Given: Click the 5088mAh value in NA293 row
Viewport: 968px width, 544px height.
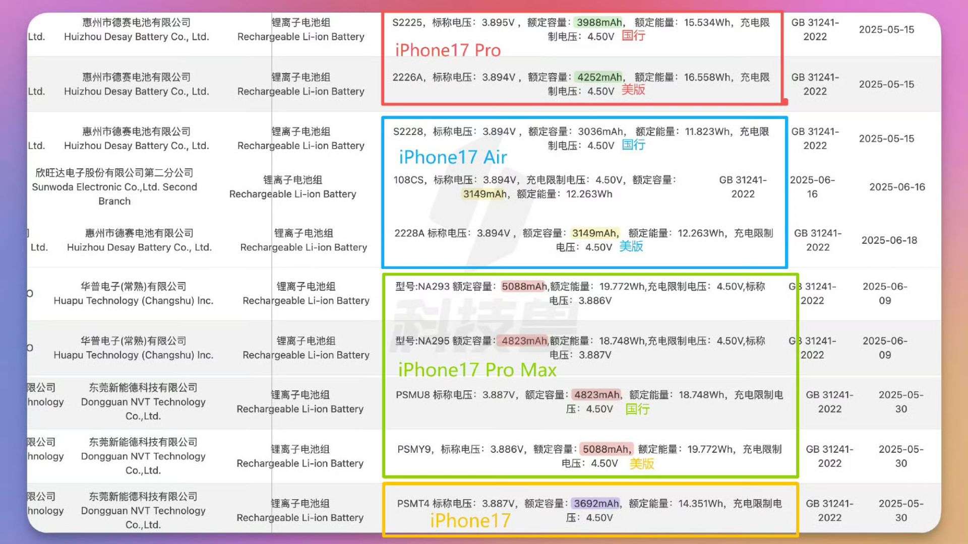Looking at the screenshot, I should click(x=524, y=287).
